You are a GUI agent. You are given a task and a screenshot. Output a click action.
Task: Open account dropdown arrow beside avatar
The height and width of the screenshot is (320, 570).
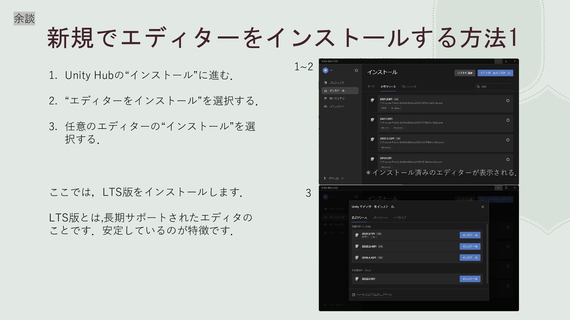click(x=331, y=71)
